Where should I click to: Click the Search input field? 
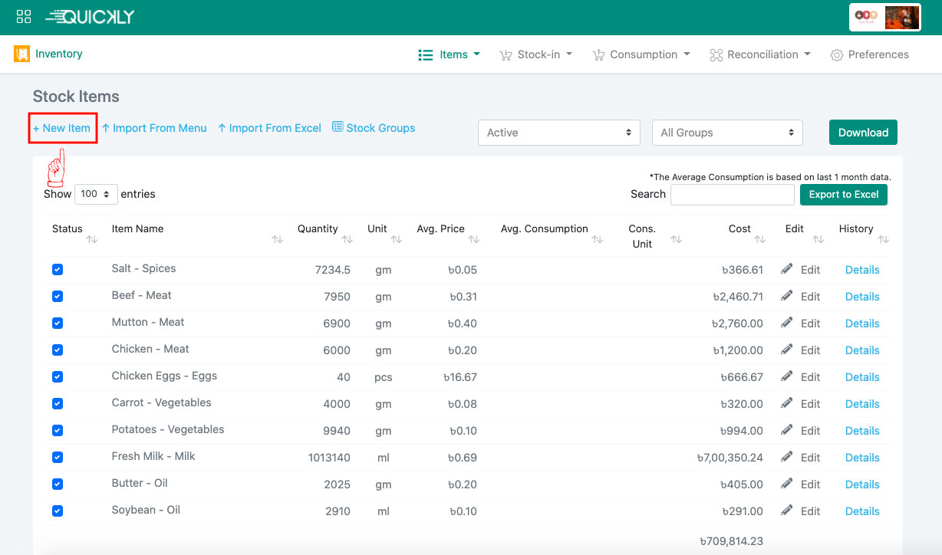[732, 195]
